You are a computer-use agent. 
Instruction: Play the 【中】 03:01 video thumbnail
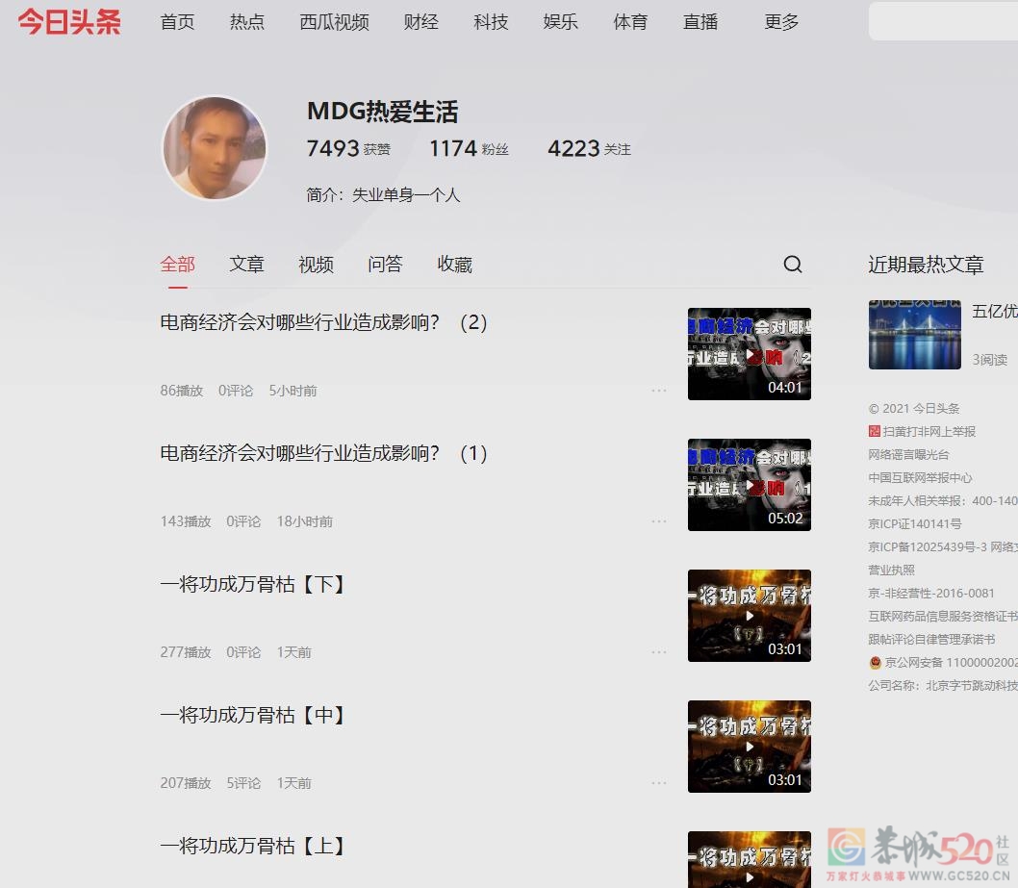[750, 747]
